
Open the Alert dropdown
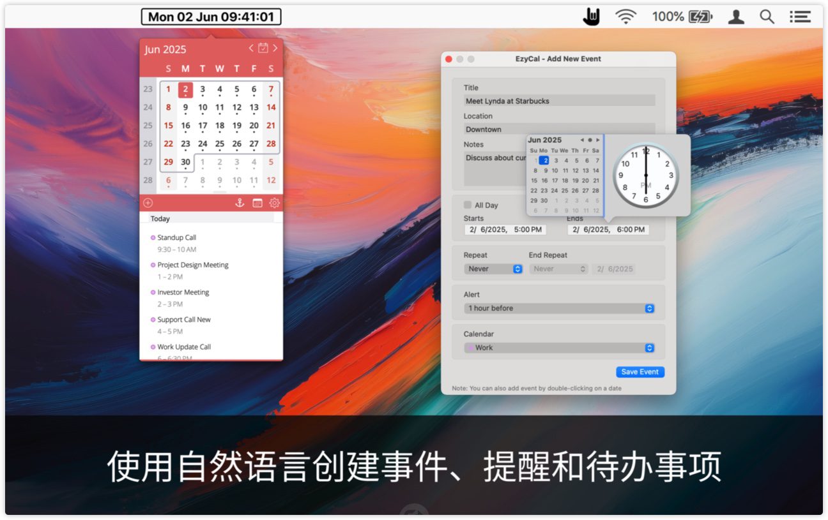coord(559,308)
